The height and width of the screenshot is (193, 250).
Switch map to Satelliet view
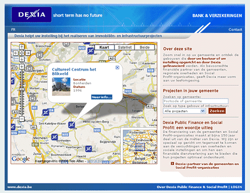[124, 47]
